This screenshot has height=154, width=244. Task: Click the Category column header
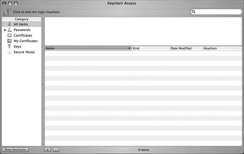pos(22,19)
